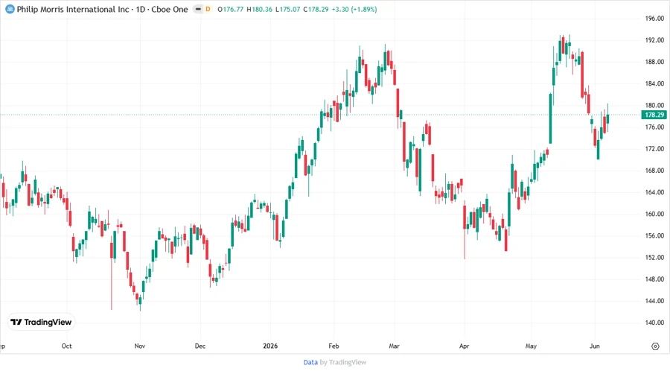Click the change value +3.30 (+1.89%)
Viewport: 670px width, 371px height.
coord(354,9)
